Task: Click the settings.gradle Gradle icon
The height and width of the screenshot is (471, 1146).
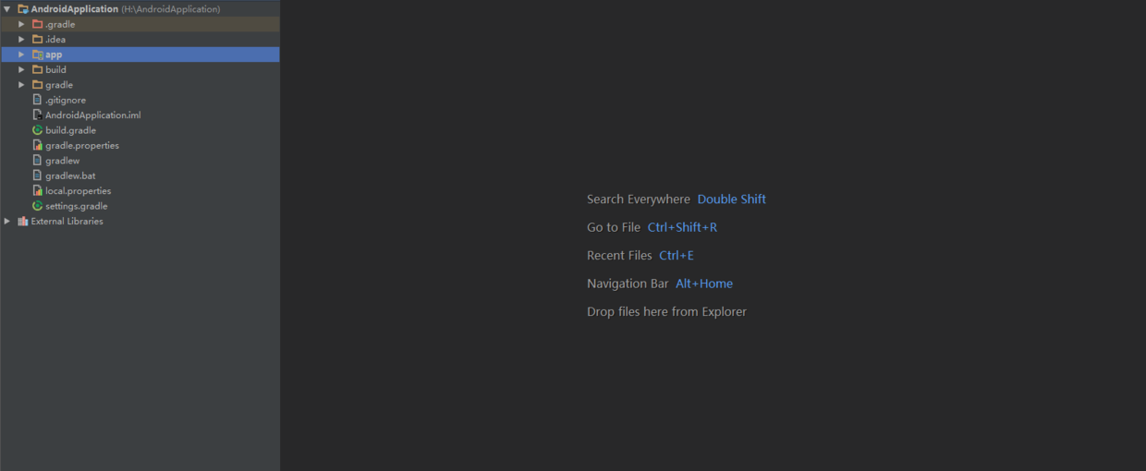Action: 37,206
